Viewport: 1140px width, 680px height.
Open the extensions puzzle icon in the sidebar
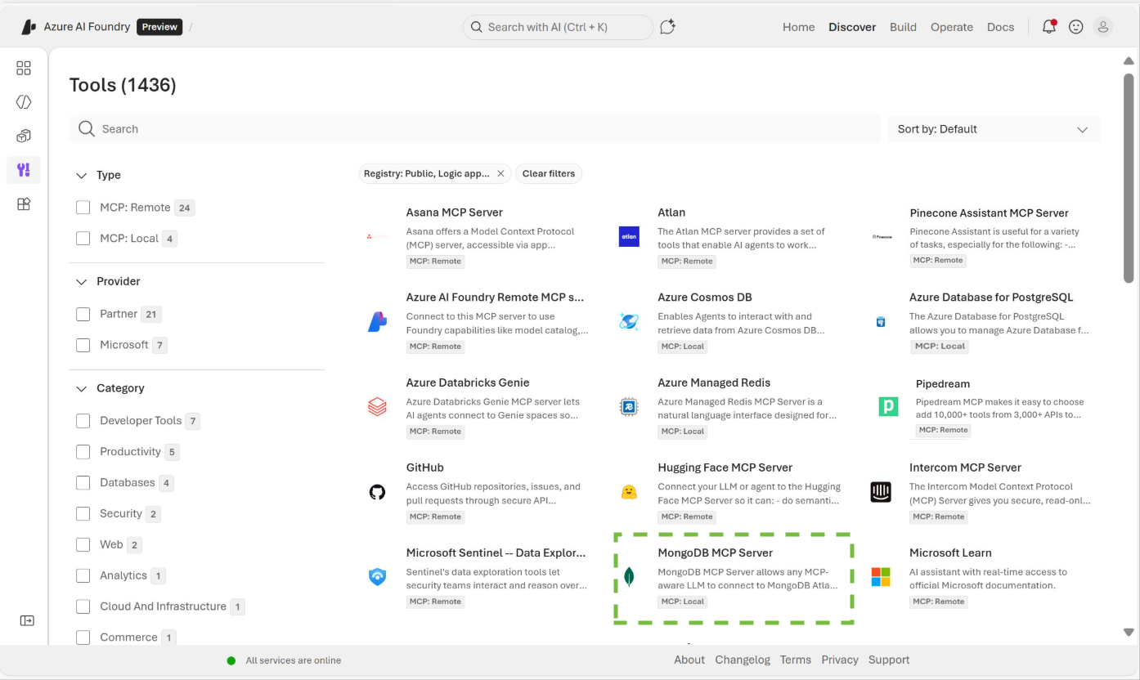(x=23, y=204)
